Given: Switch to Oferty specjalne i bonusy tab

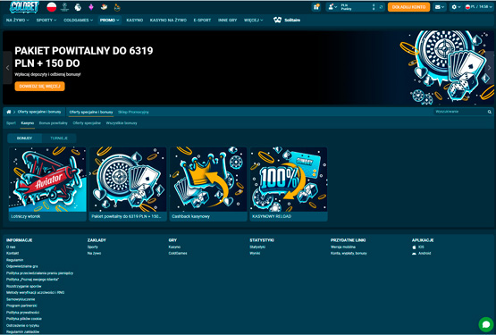Looking at the screenshot, I should click(91, 112).
